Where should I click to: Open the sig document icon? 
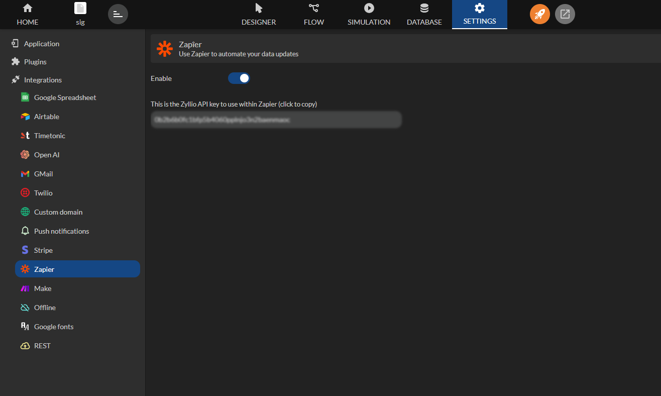(80, 9)
